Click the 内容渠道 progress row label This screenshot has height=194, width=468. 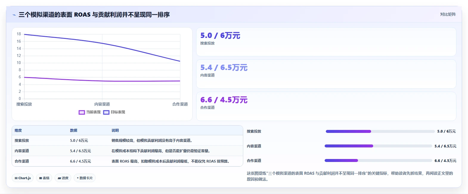pos(254,146)
